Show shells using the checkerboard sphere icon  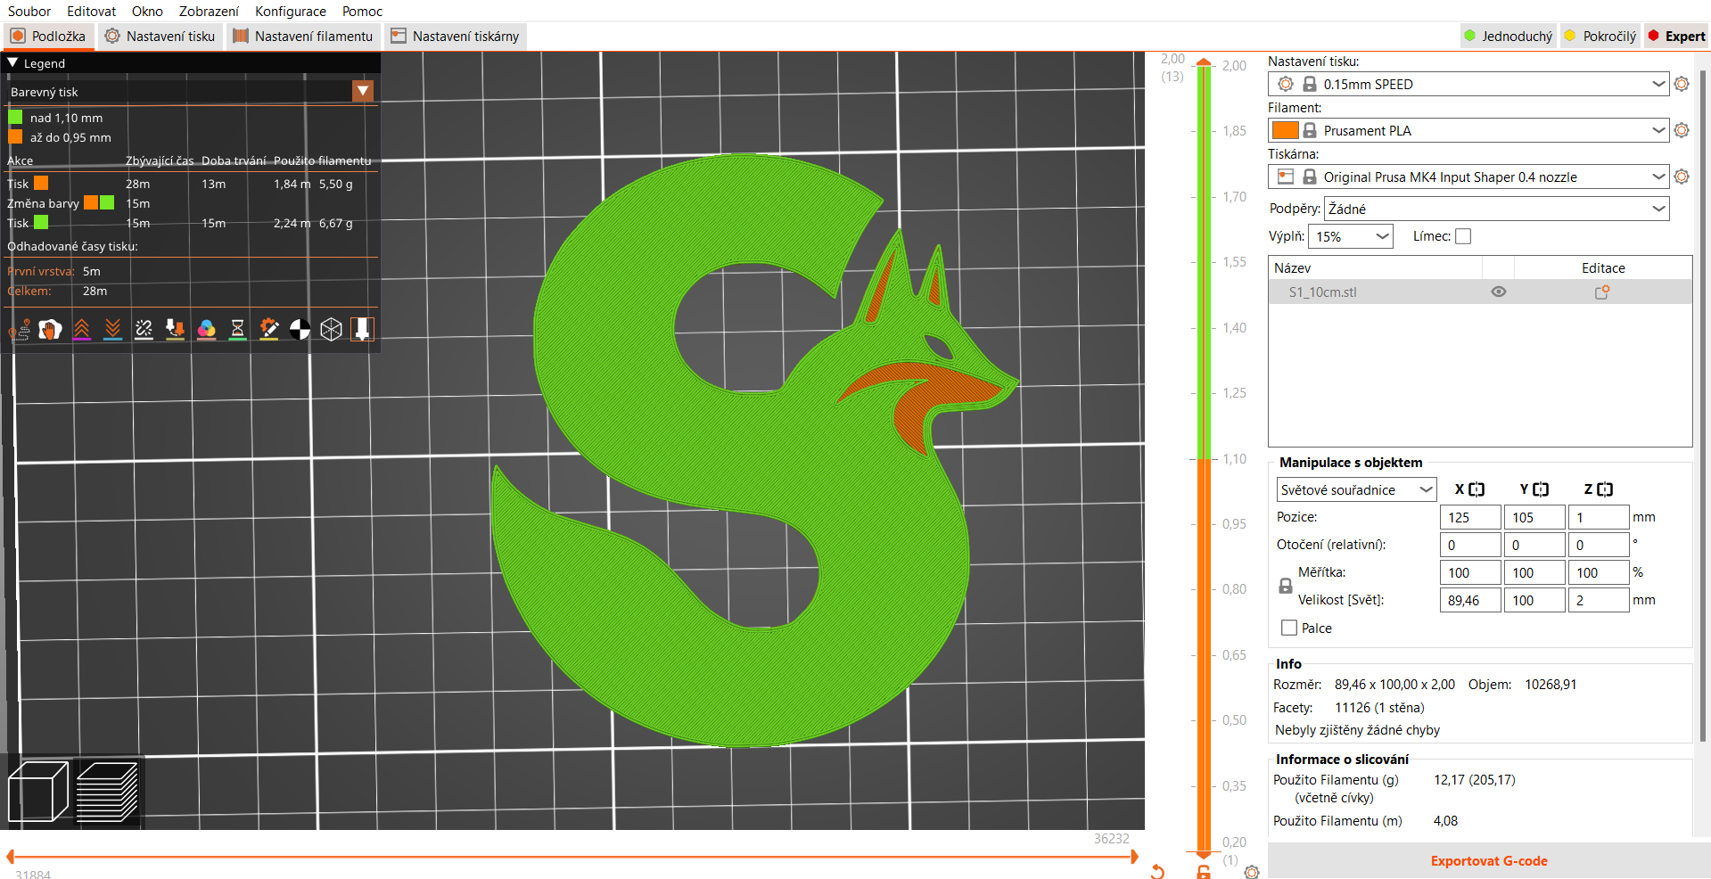pyautogui.click(x=300, y=328)
